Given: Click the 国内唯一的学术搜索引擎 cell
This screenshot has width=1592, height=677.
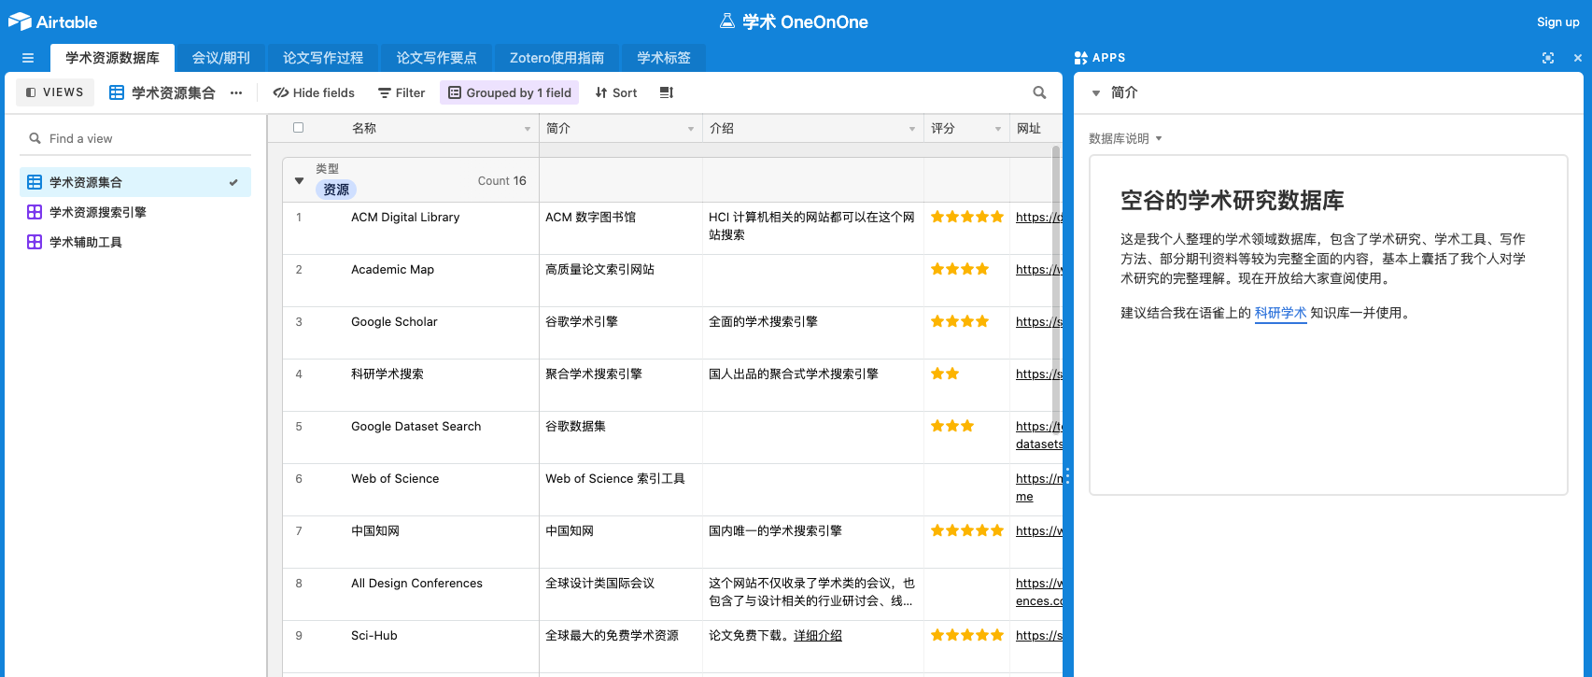Looking at the screenshot, I should [x=813, y=543].
